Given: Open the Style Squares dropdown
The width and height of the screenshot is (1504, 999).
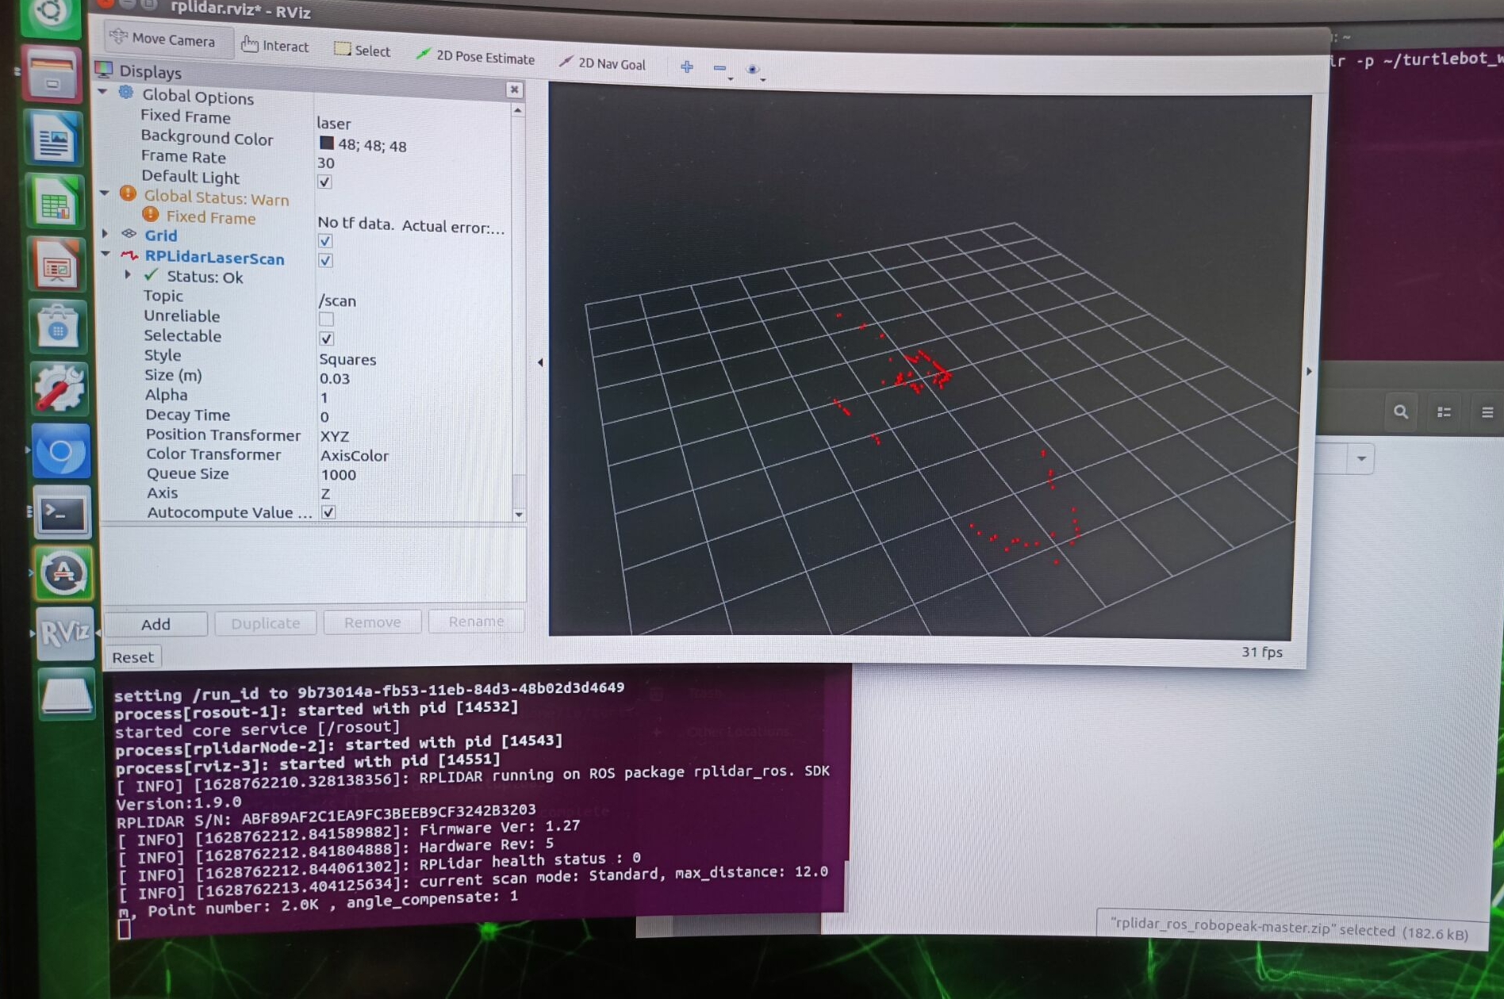Looking at the screenshot, I should click(x=347, y=359).
